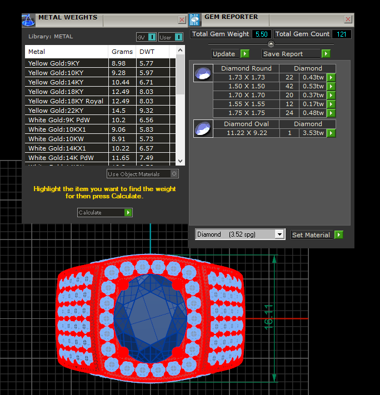Screen dimensions: 380x395
Task: Click the Diamond Oval gem thumbnail
Action: pyautogui.click(x=203, y=128)
